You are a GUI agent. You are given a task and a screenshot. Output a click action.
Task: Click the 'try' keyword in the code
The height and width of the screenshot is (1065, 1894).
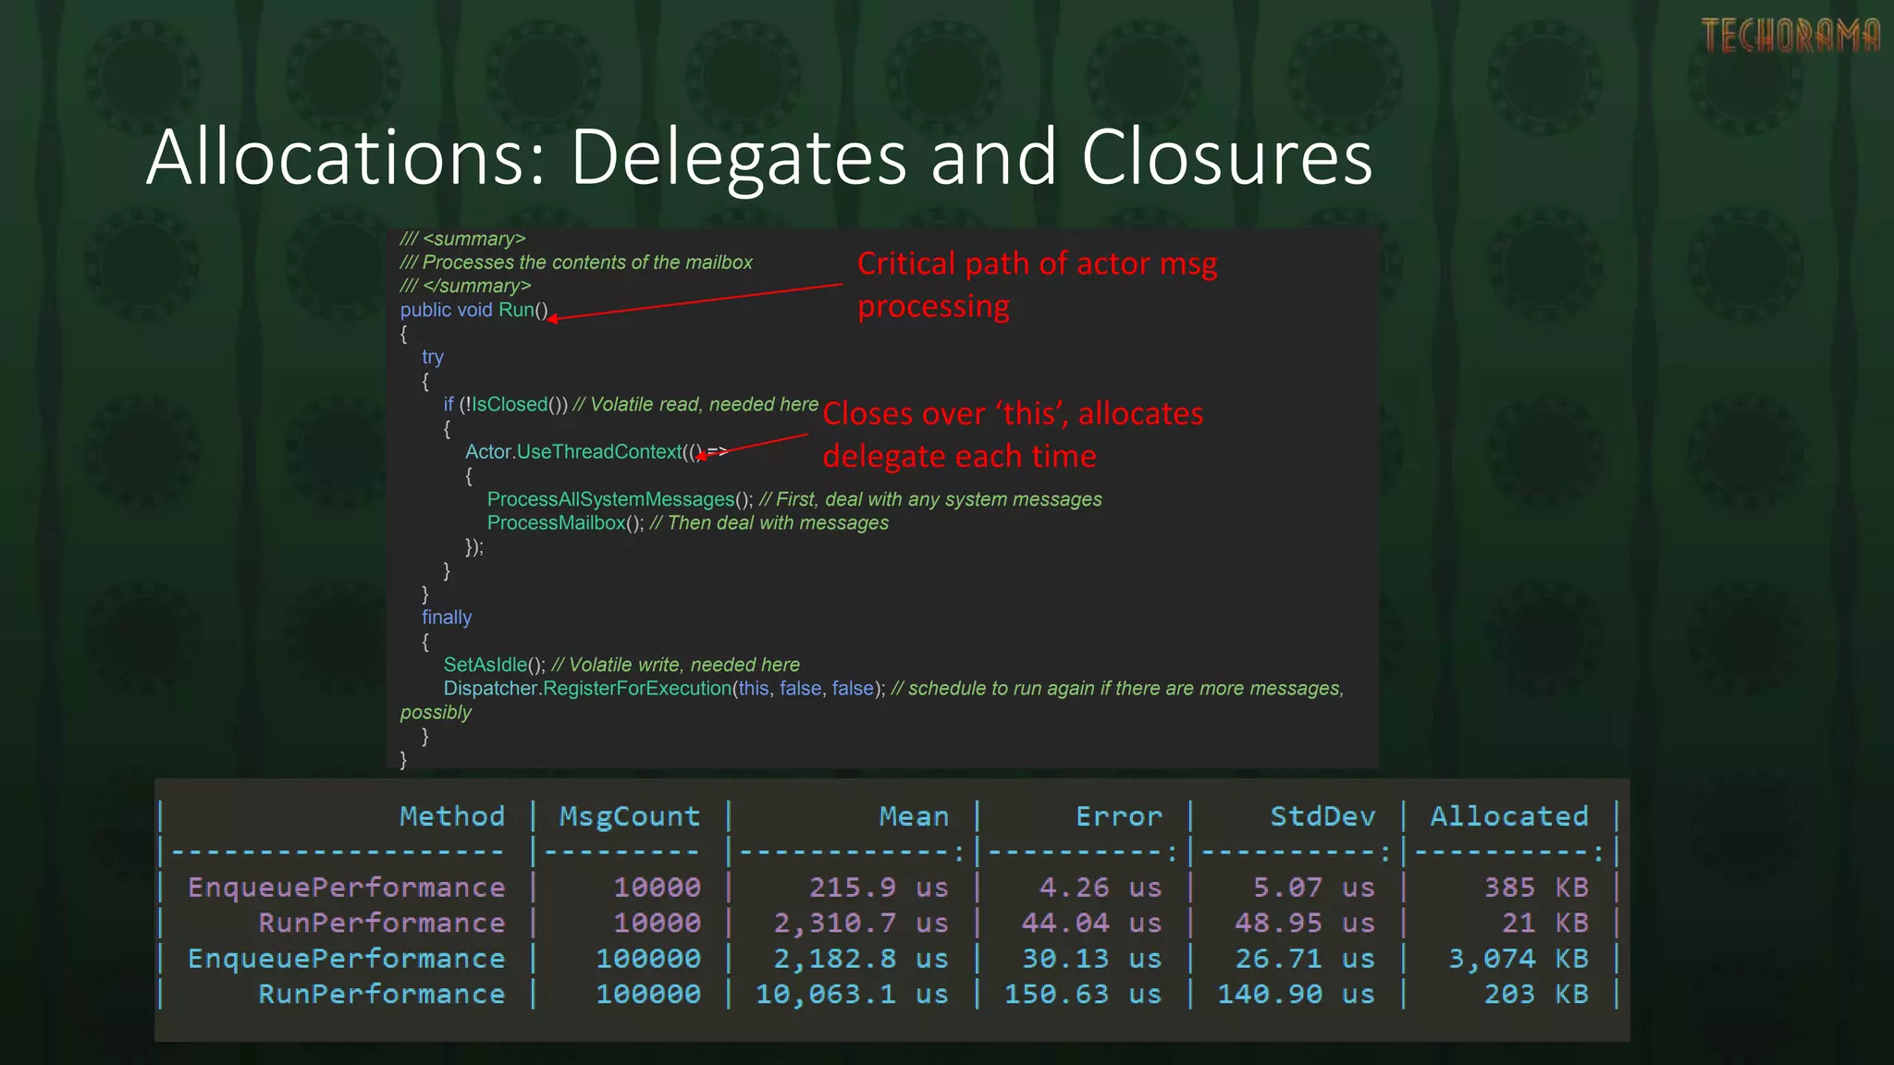click(x=433, y=357)
